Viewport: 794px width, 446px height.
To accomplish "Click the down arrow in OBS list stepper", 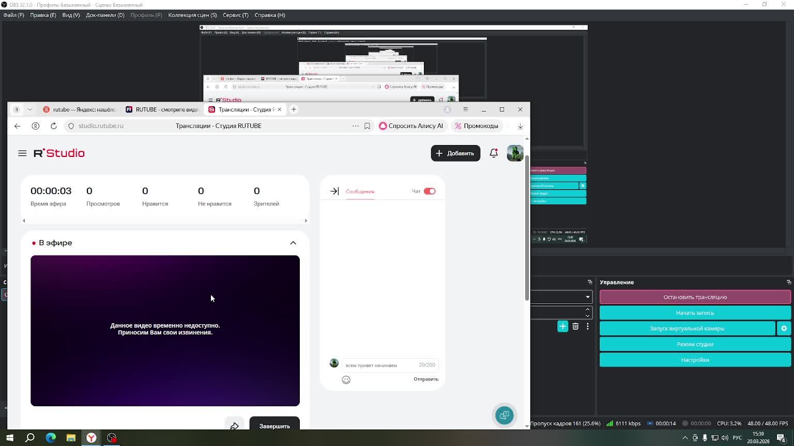I will [x=587, y=315].
